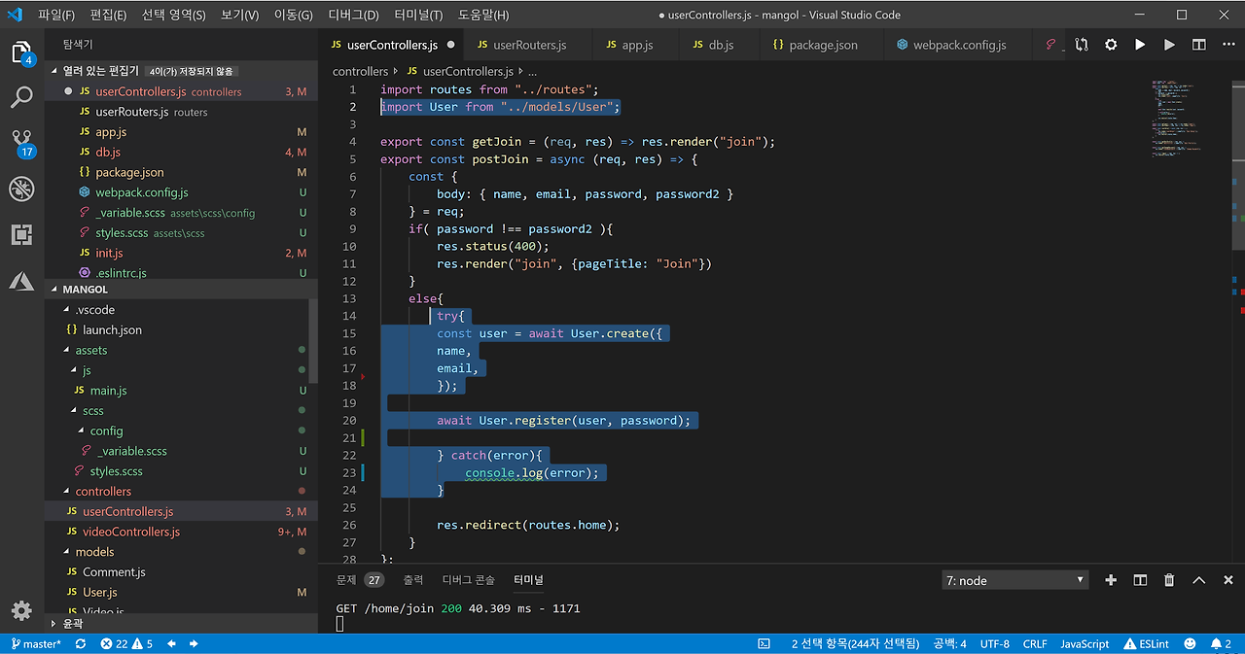Maximize the panel with the up chevron
This screenshot has width=1245, height=654.
point(1198,580)
